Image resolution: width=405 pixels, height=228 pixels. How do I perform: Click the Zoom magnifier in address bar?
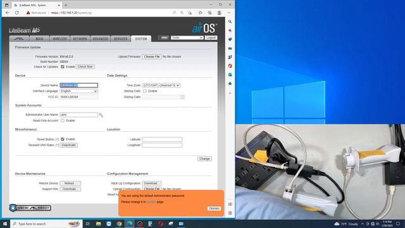182,13
